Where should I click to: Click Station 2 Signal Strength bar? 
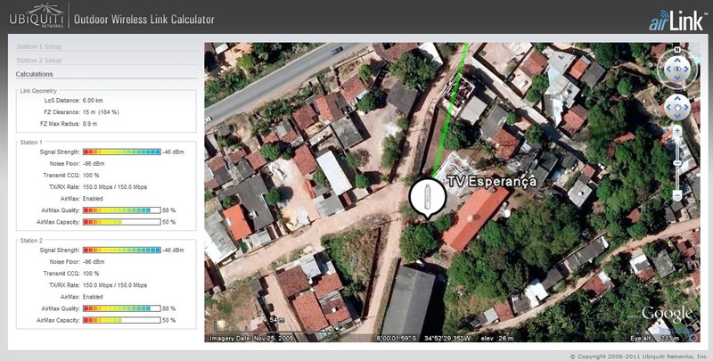coord(122,250)
